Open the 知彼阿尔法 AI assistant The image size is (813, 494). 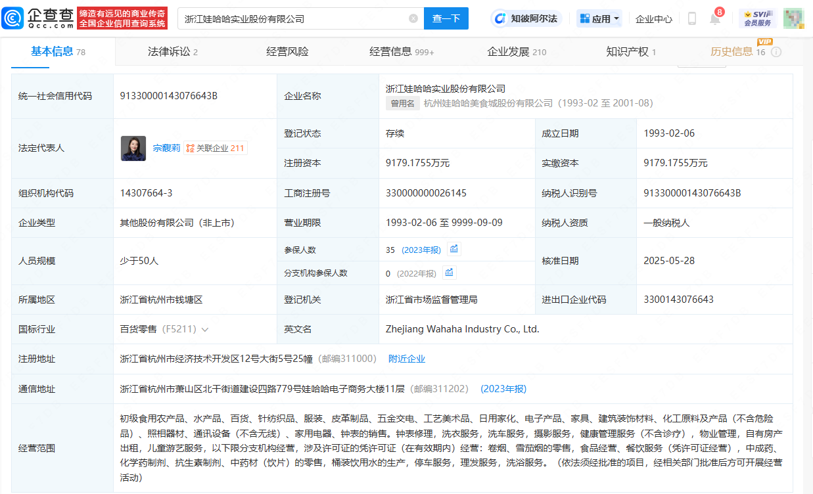(x=527, y=18)
